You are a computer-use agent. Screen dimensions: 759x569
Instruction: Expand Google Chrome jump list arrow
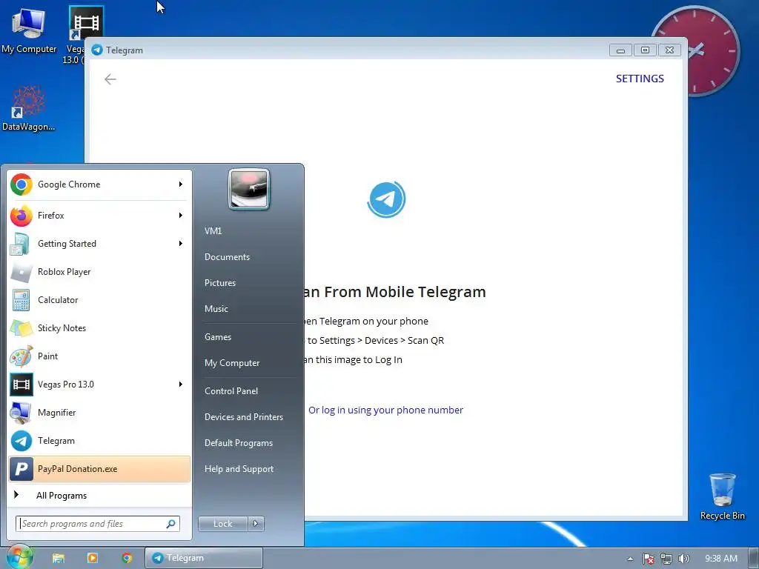point(181,184)
